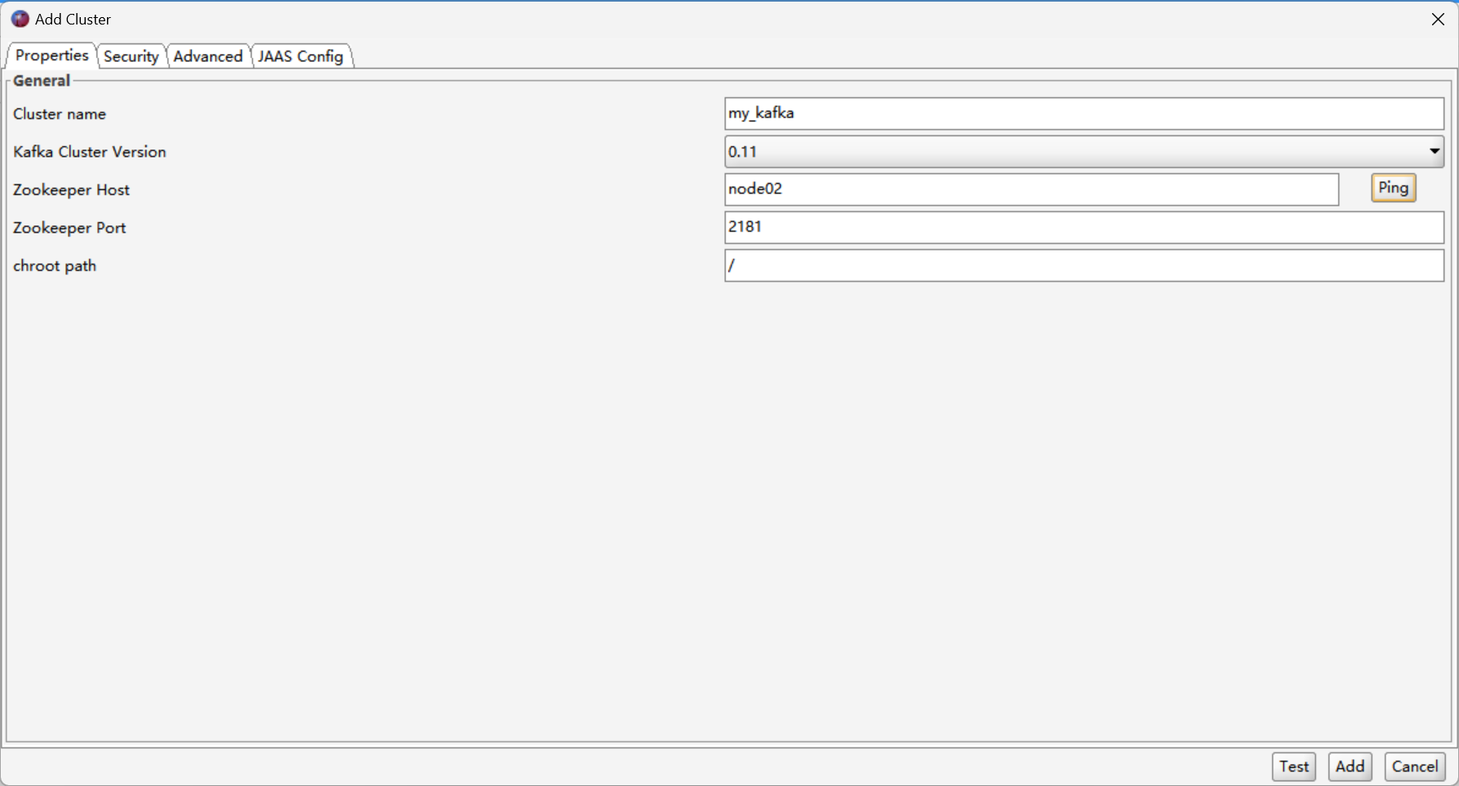Image resolution: width=1459 pixels, height=786 pixels.
Task: Click the Zookeeper Host field
Action: 1032,189
